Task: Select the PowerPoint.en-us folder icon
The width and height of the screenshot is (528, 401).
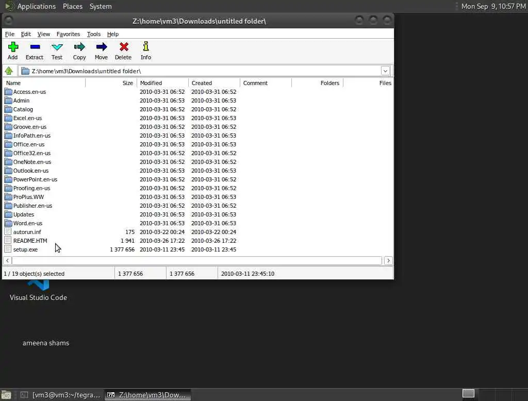Action: pyautogui.click(x=8, y=179)
